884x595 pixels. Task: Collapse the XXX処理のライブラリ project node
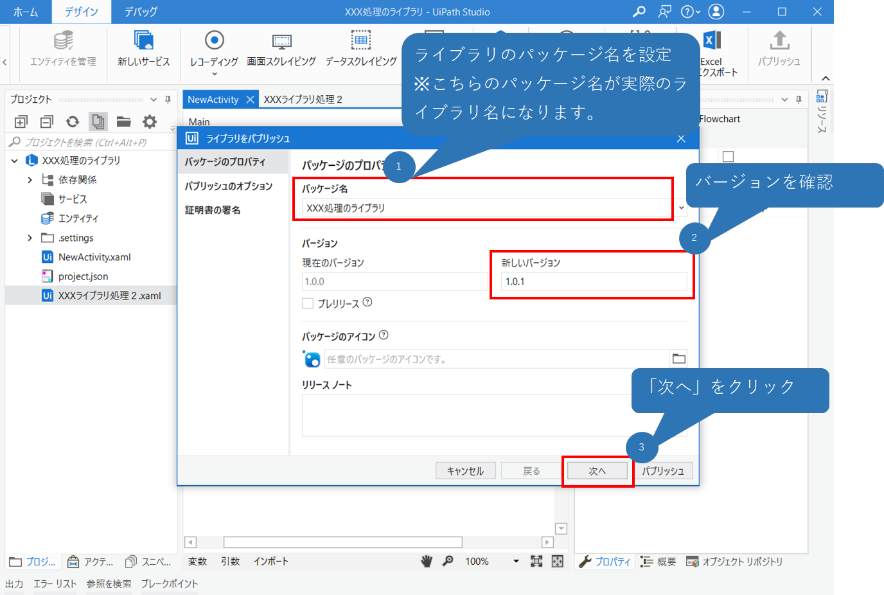14,161
